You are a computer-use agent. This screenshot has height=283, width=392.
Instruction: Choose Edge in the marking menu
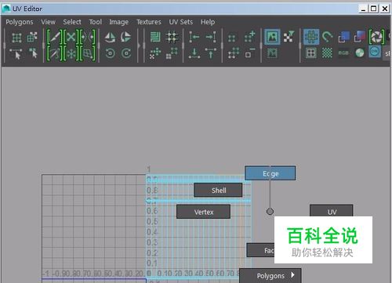[x=270, y=173]
